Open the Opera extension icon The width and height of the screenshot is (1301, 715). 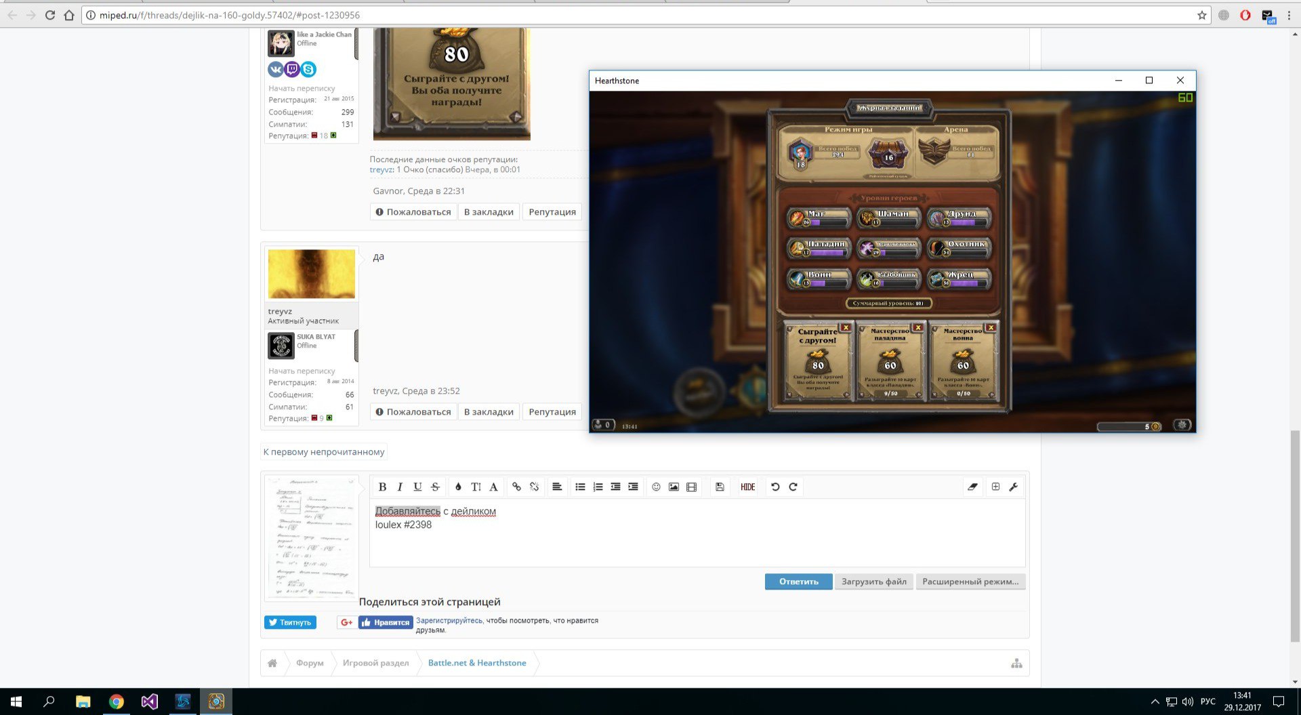1245,15
